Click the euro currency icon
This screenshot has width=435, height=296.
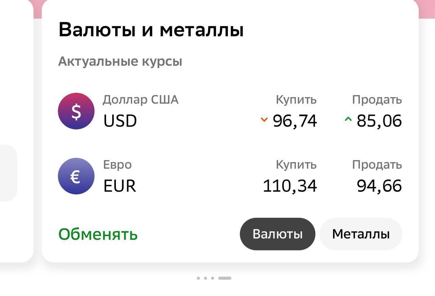point(76,176)
